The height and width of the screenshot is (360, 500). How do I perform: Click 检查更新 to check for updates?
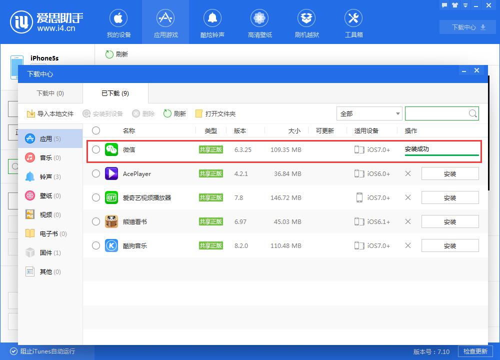point(476,351)
